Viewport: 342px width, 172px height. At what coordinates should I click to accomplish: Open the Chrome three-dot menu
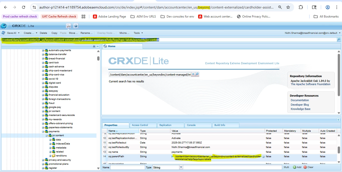[x=337, y=7]
